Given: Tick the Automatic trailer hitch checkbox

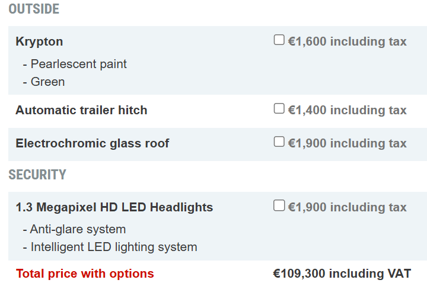Looking at the screenshot, I should pyautogui.click(x=279, y=110).
